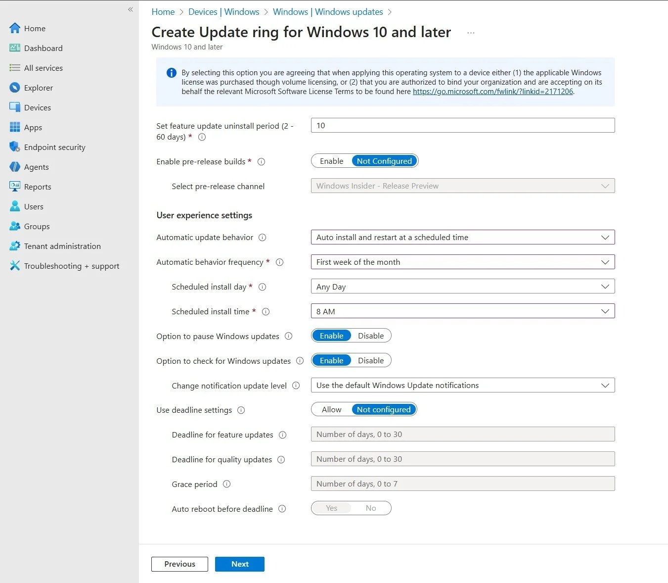Click the Tenant administration gear icon
The image size is (668, 583).
point(15,246)
